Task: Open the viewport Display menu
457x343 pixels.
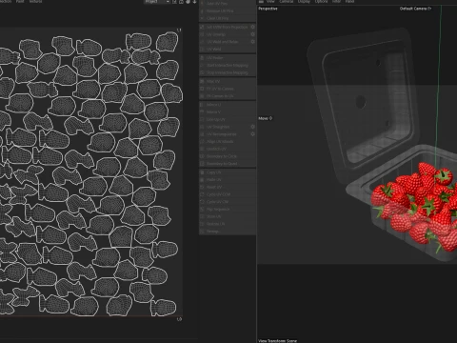Action: tap(304, 2)
